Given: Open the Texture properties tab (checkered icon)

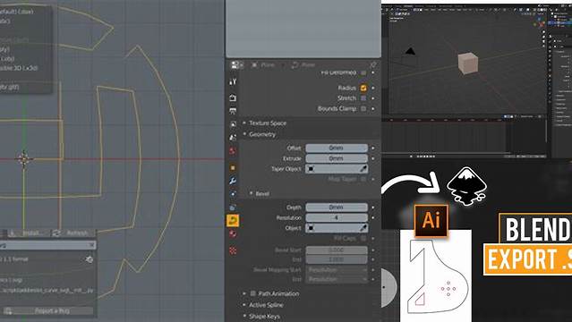Looking at the screenshot, I should click(233, 250).
